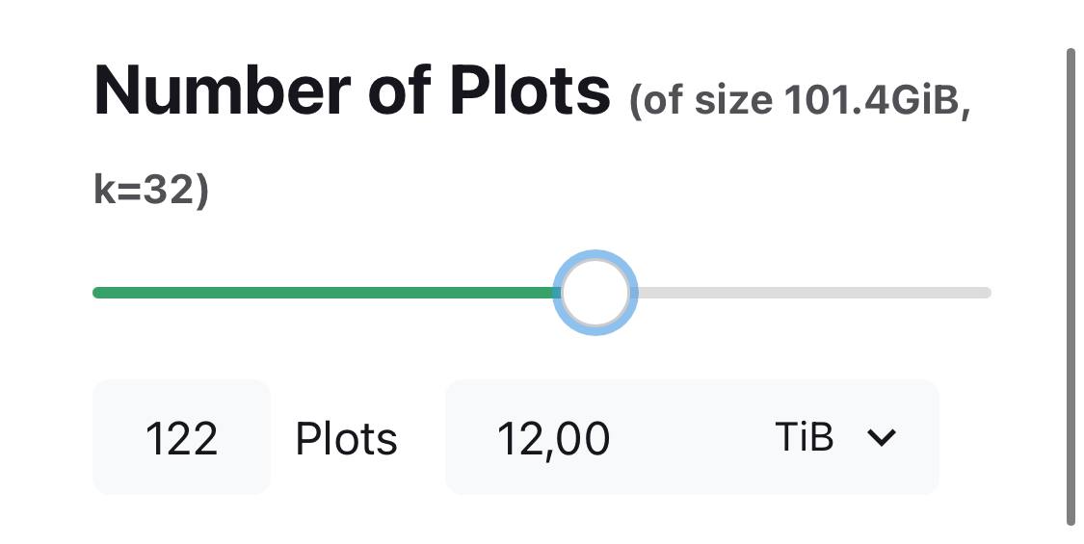This screenshot has width=1084, height=544.
Task: Click the "101.4GiB" size value text
Action: 872,100
